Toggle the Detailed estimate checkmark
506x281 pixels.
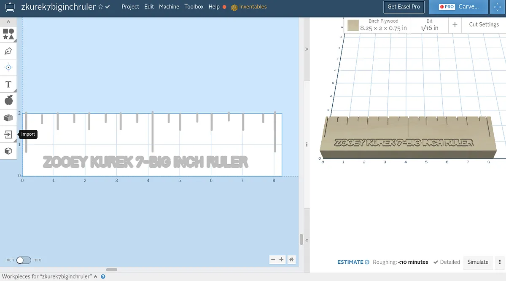point(436,262)
